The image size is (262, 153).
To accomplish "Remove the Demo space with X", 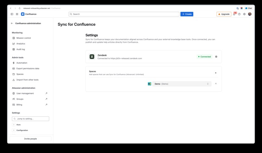I will pyautogui.click(x=216, y=84).
